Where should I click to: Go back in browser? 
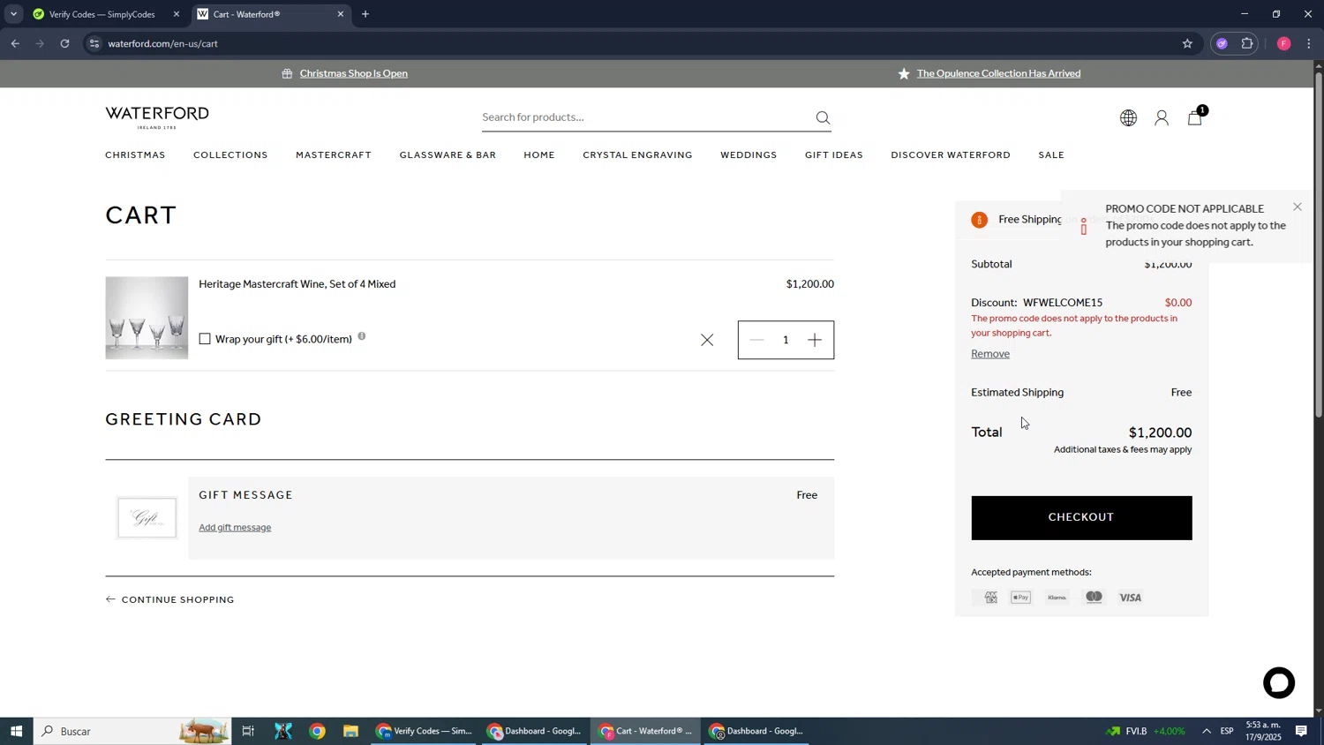pos(15,43)
